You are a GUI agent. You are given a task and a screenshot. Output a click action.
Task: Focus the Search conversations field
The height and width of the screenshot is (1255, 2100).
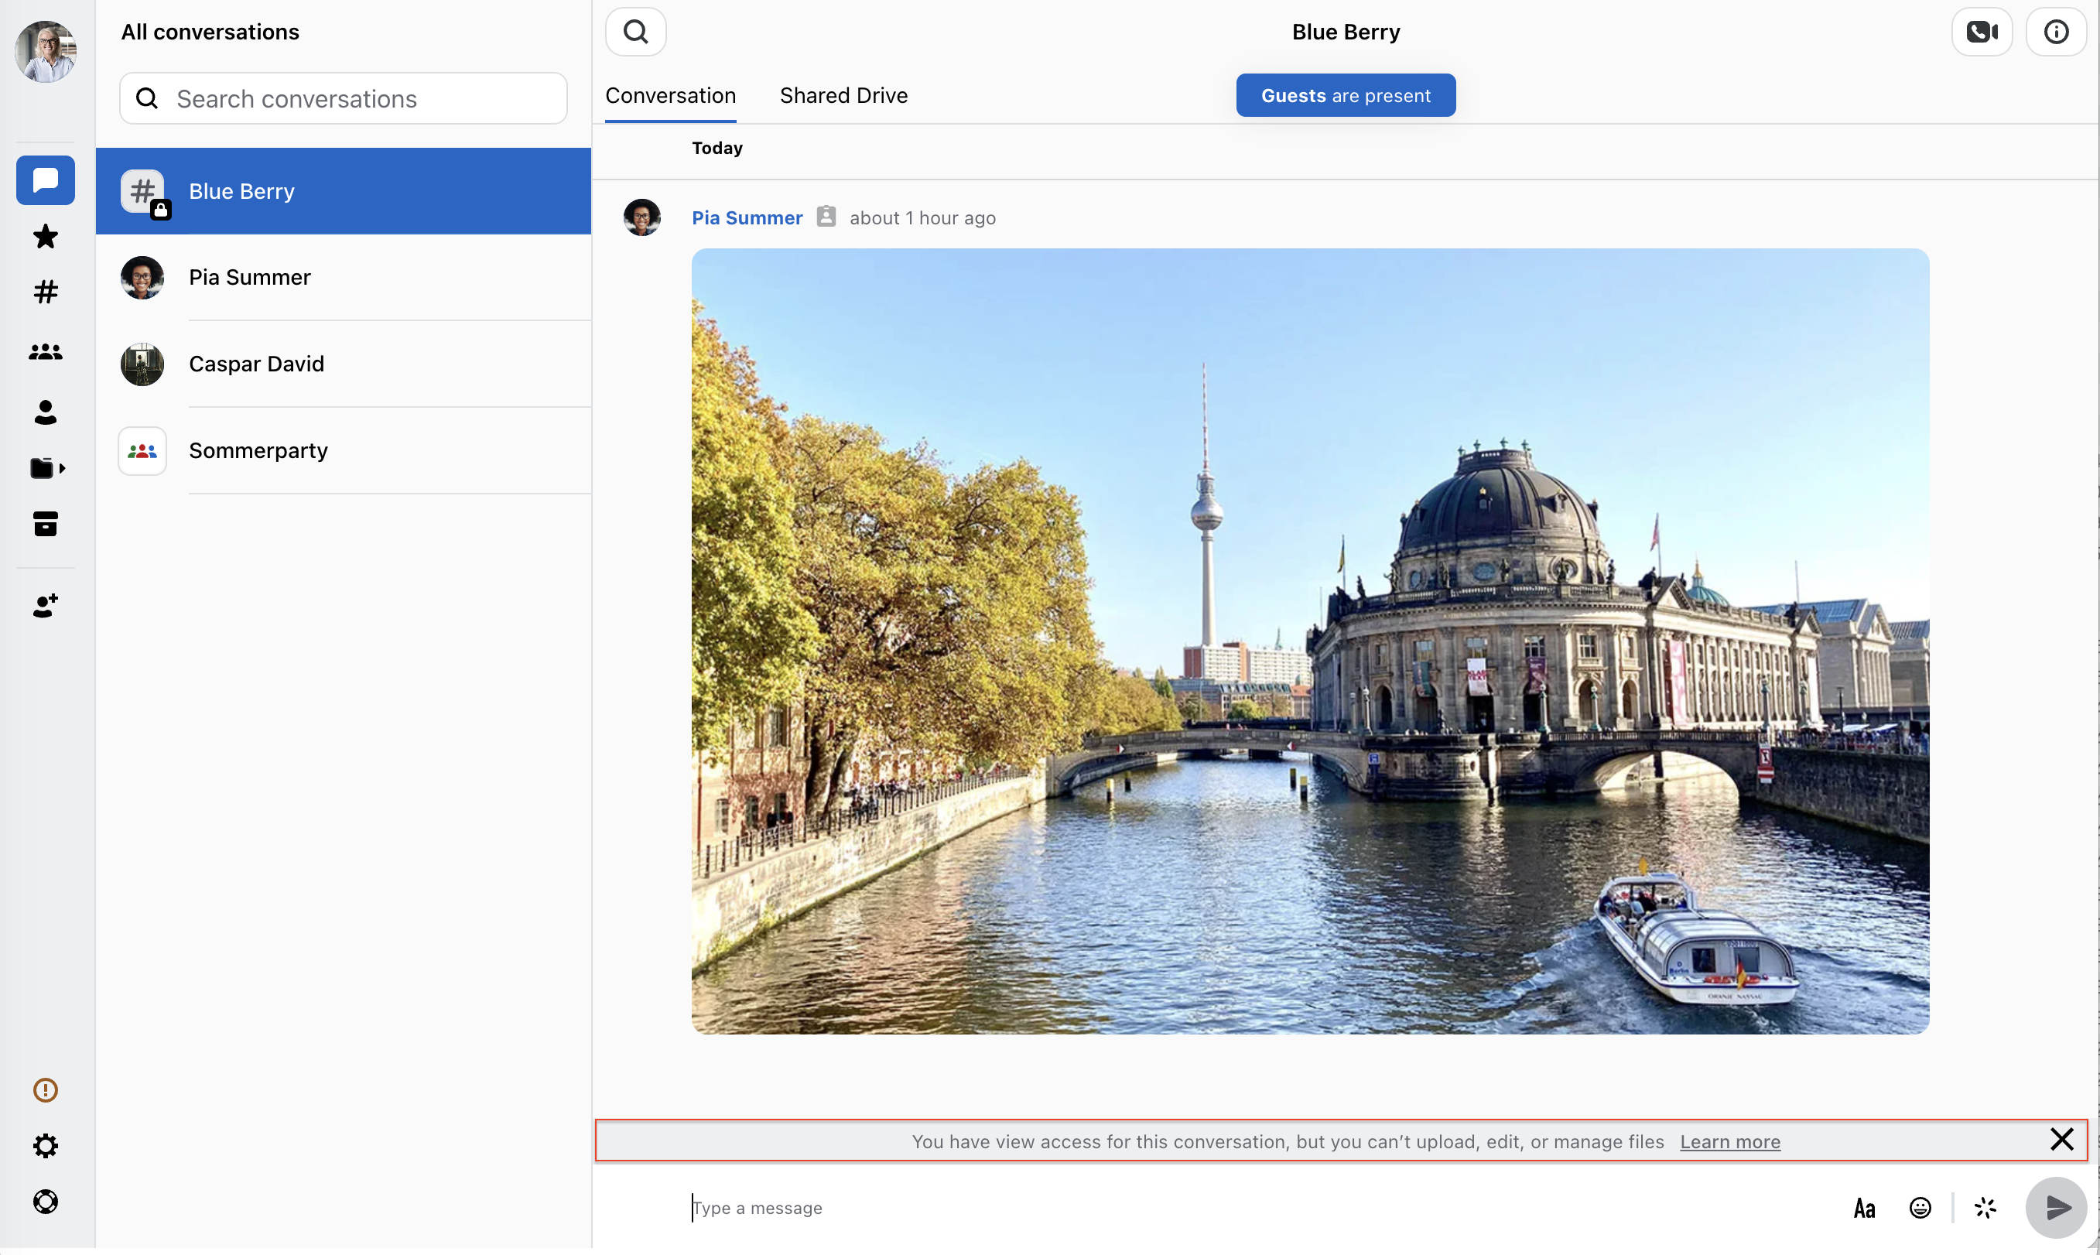(344, 99)
